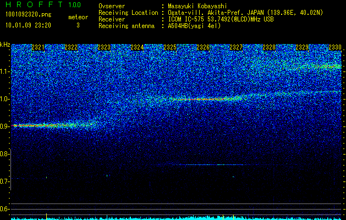Click the 1.0 kHz axis label

tap(4, 99)
